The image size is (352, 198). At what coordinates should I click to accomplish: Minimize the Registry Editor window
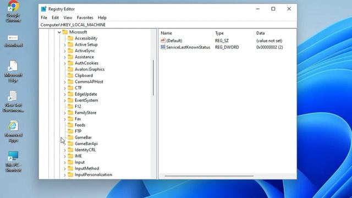[258, 9]
